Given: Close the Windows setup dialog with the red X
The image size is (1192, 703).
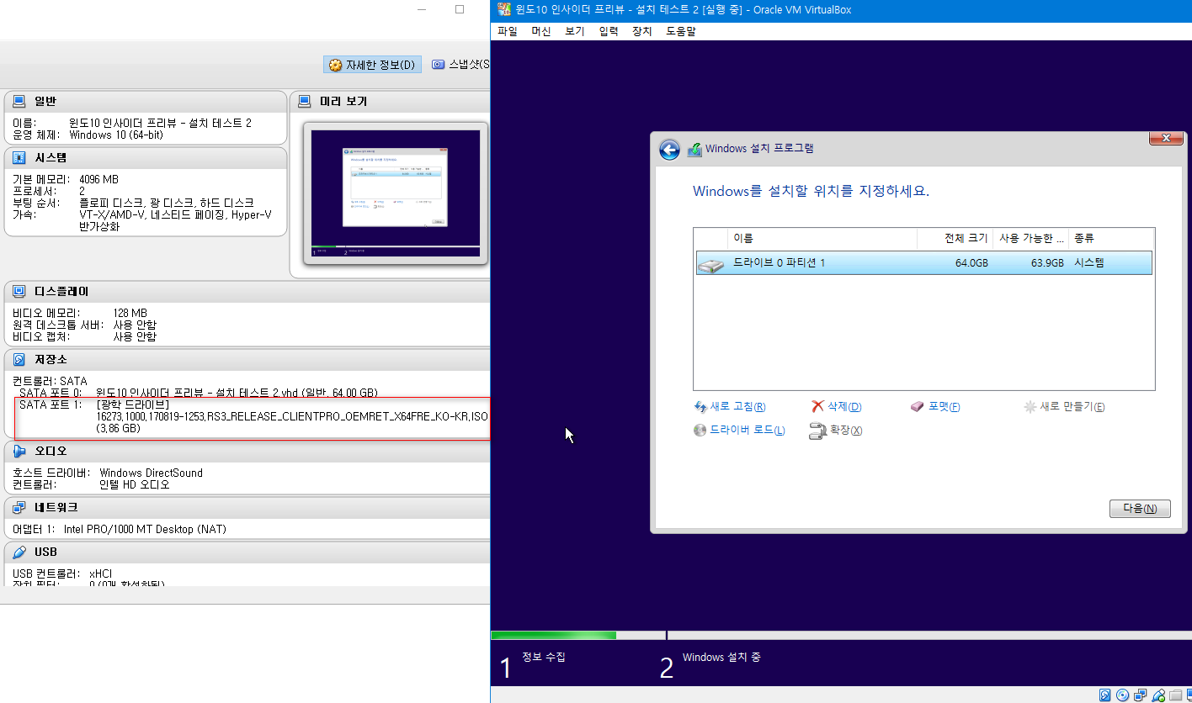Looking at the screenshot, I should 1166,139.
